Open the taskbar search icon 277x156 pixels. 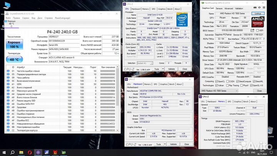click(x=13, y=153)
